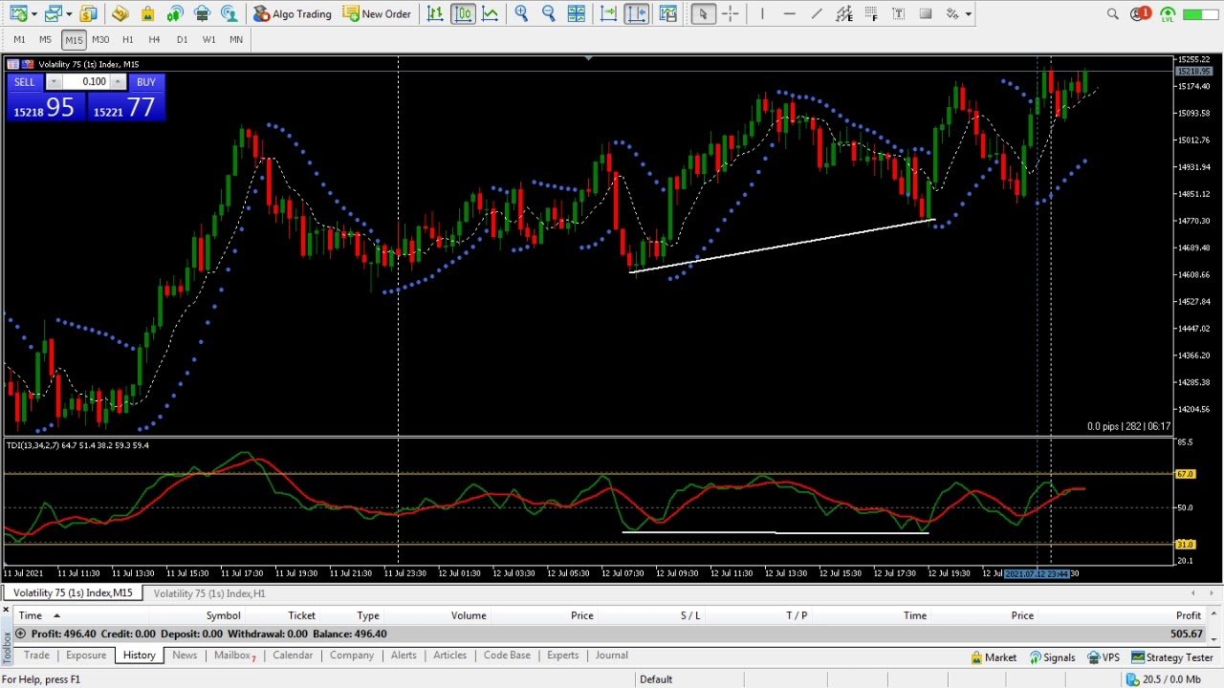Switch chart to line chart style

(489, 13)
